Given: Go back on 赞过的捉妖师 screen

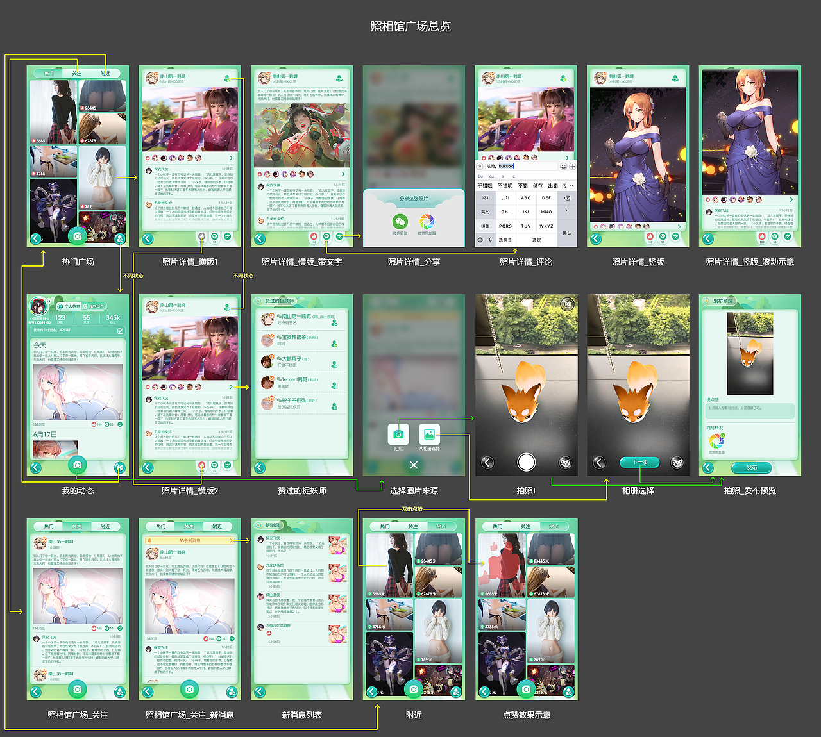Looking at the screenshot, I should click(x=260, y=468).
